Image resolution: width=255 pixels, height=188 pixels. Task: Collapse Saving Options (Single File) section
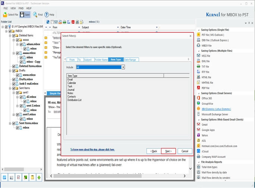point(199,30)
